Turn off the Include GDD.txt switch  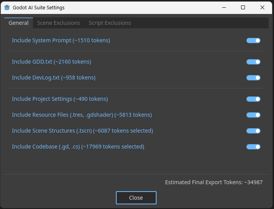253,62
